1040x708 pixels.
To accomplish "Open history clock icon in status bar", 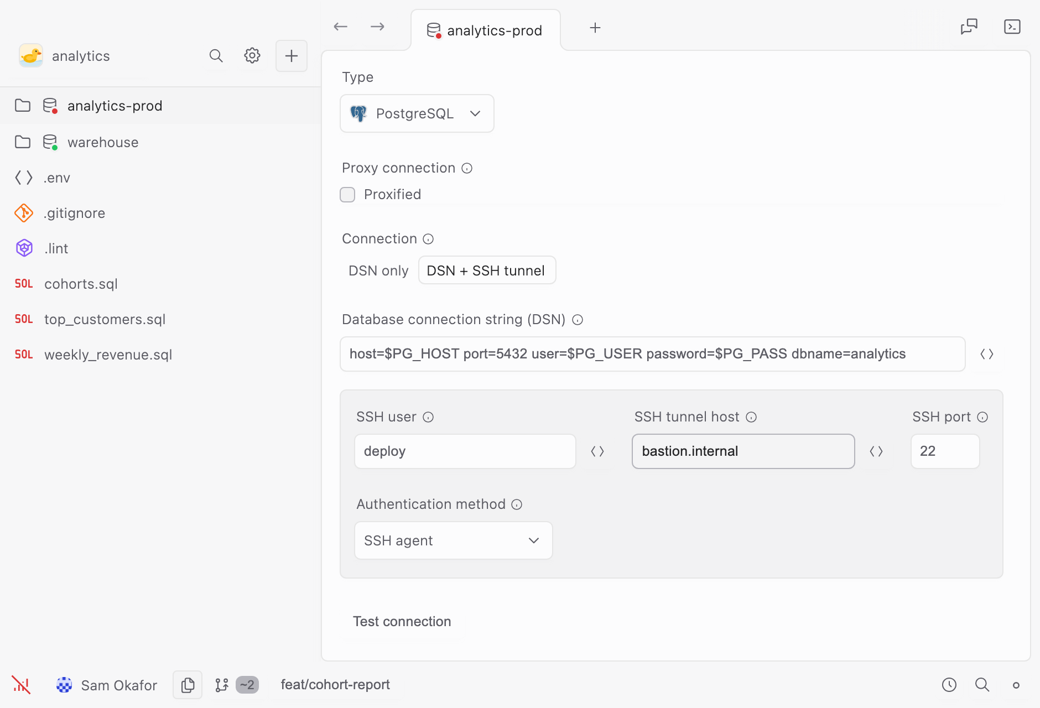I will point(949,685).
